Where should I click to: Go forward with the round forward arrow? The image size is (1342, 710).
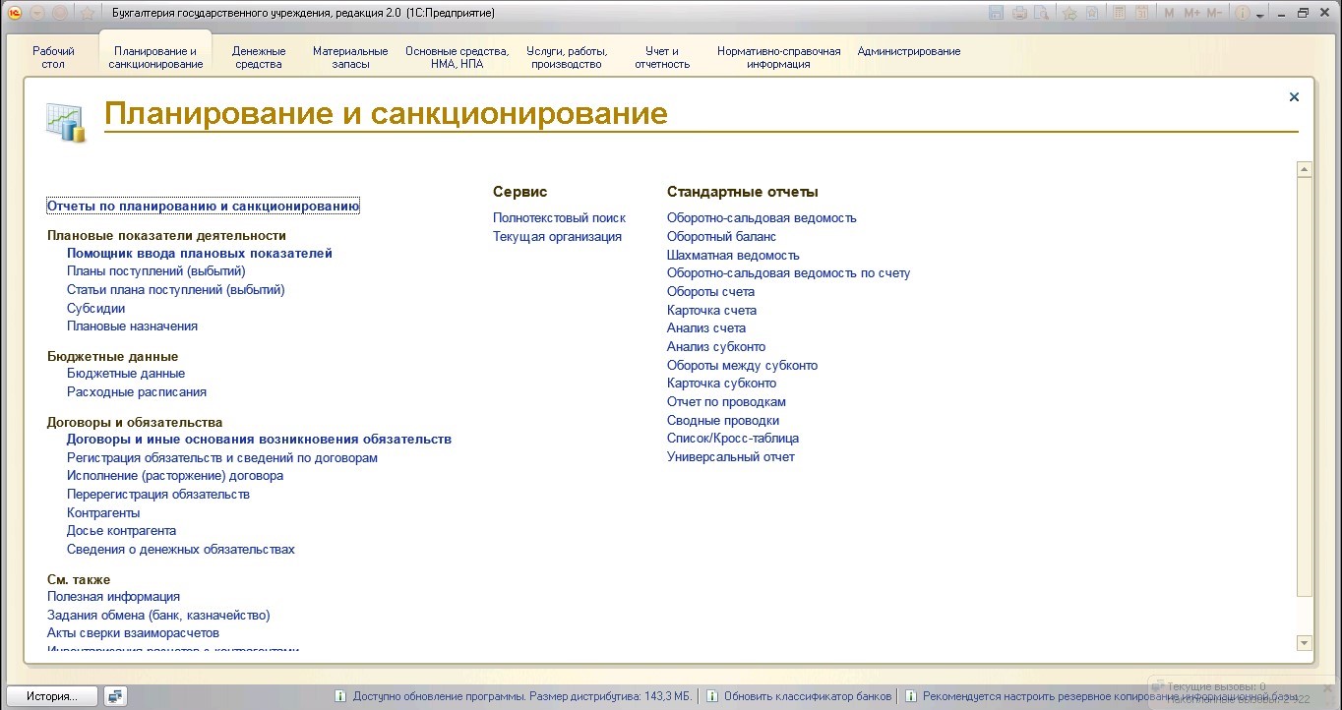(58, 13)
